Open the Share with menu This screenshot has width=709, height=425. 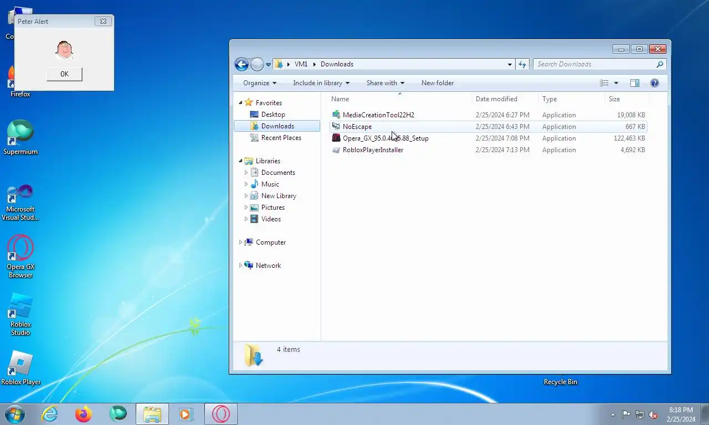(x=385, y=83)
